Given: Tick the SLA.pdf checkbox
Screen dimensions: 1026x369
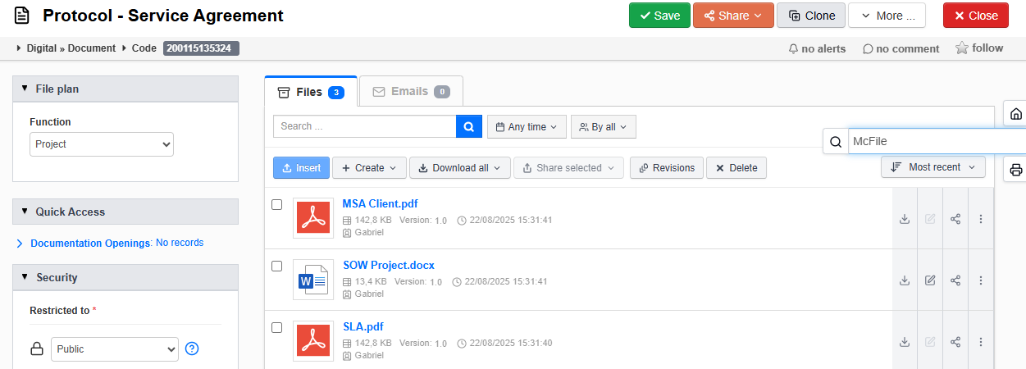Looking at the screenshot, I should point(277,327).
